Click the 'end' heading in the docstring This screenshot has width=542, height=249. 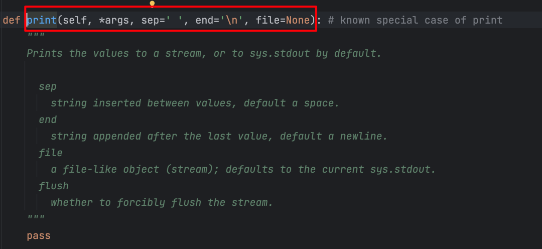pos(48,119)
